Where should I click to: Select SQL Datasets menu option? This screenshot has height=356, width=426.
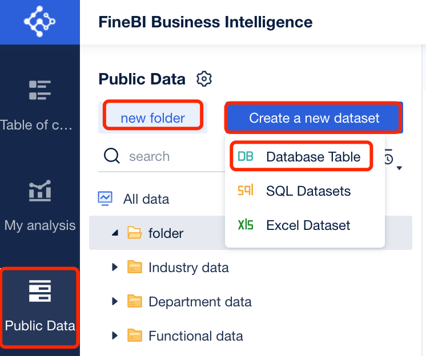pos(308,191)
